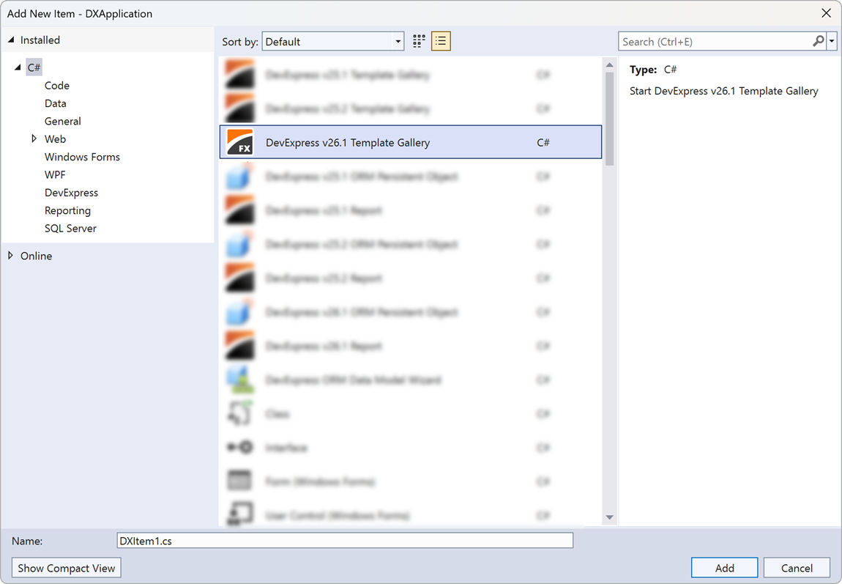This screenshot has width=842, height=584.
Task: Collapse the C# tree node arrow
Action: pos(18,67)
